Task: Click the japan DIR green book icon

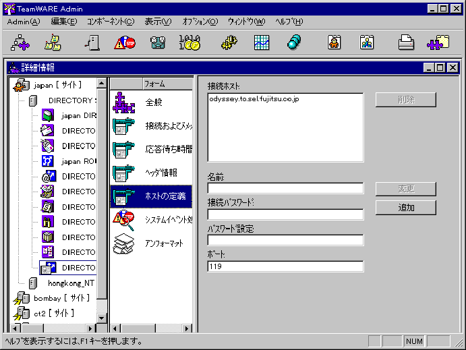Action: point(48,115)
